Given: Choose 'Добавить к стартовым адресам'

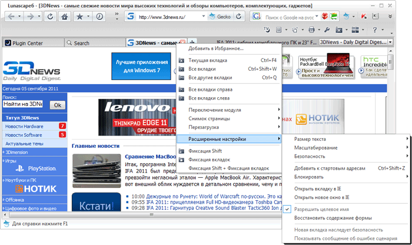Looking at the screenshot, I should click(x=346, y=168).
